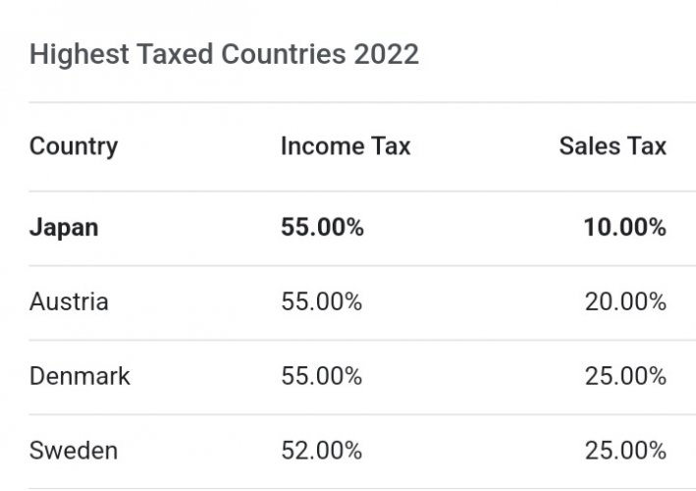Click Japan's 55.00% income tax value
This screenshot has width=696, height=491.
tap(322, 227)
